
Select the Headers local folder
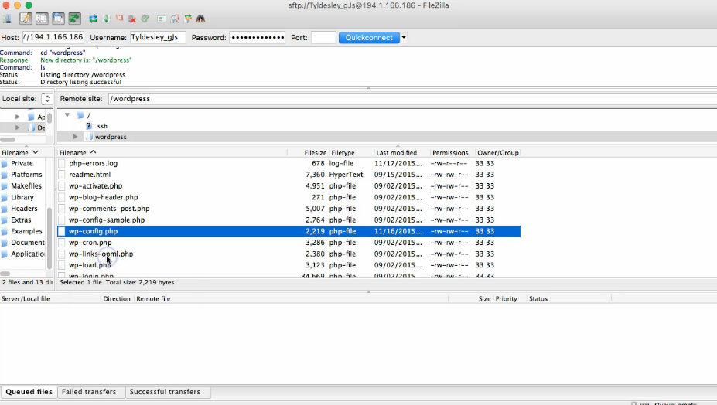coord(24,209)
